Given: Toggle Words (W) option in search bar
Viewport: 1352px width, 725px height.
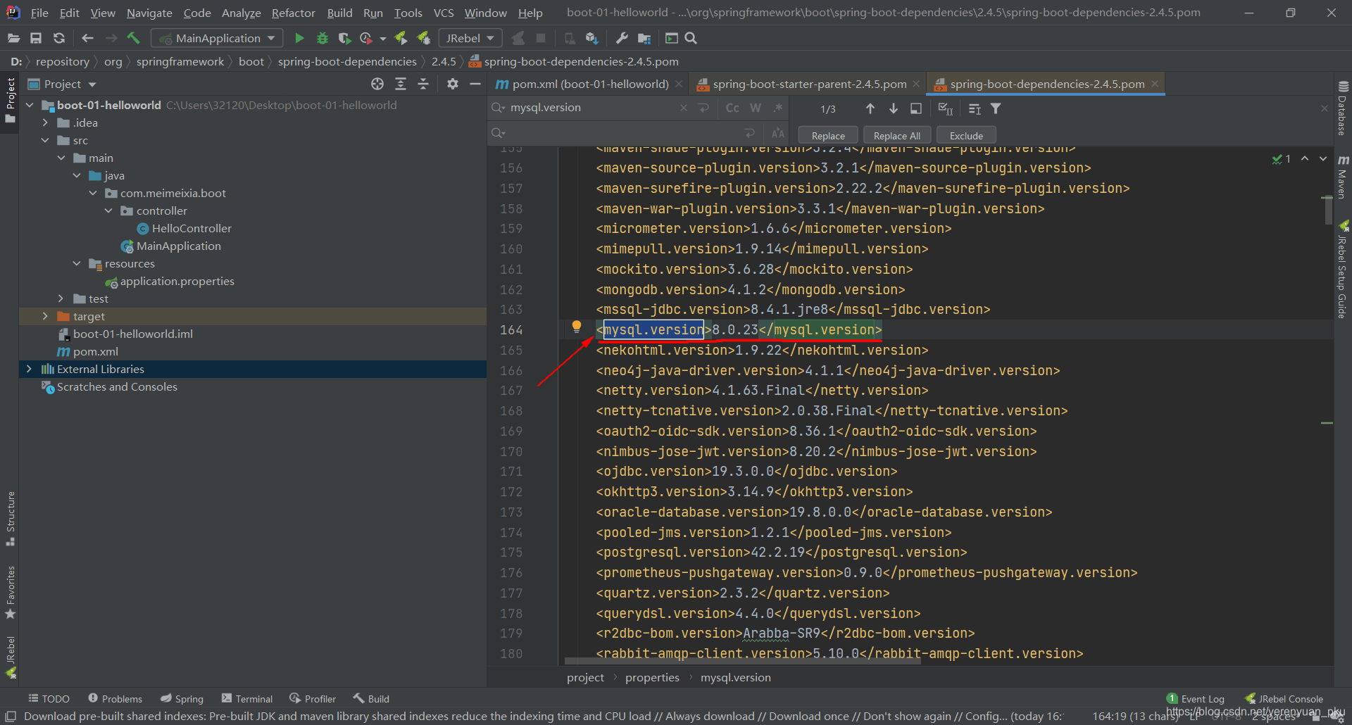Looking at the screenshot, I should 756,108.
